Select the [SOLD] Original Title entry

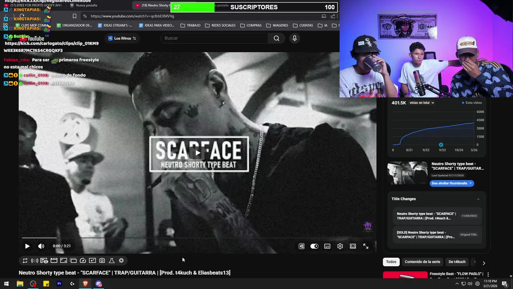[x=437, y=235]
